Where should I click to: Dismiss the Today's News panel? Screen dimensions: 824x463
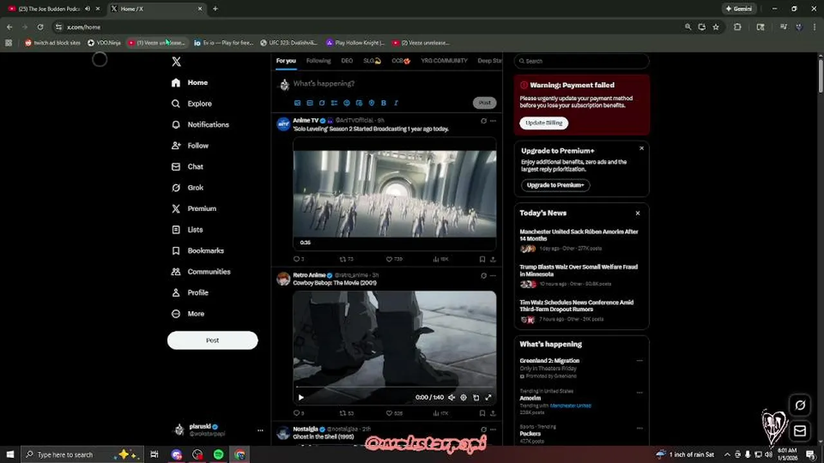638,213
